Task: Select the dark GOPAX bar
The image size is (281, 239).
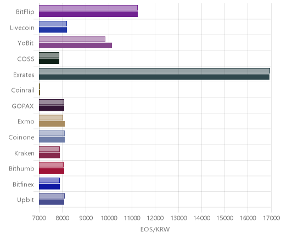Action: point(52,109)
